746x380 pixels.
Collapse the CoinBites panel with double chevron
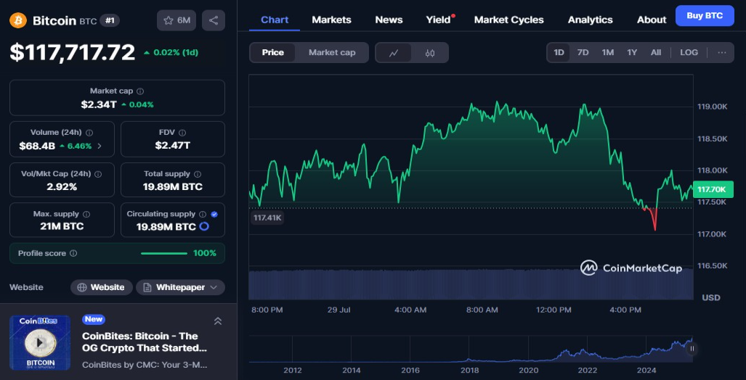click(x=218, y=321)
